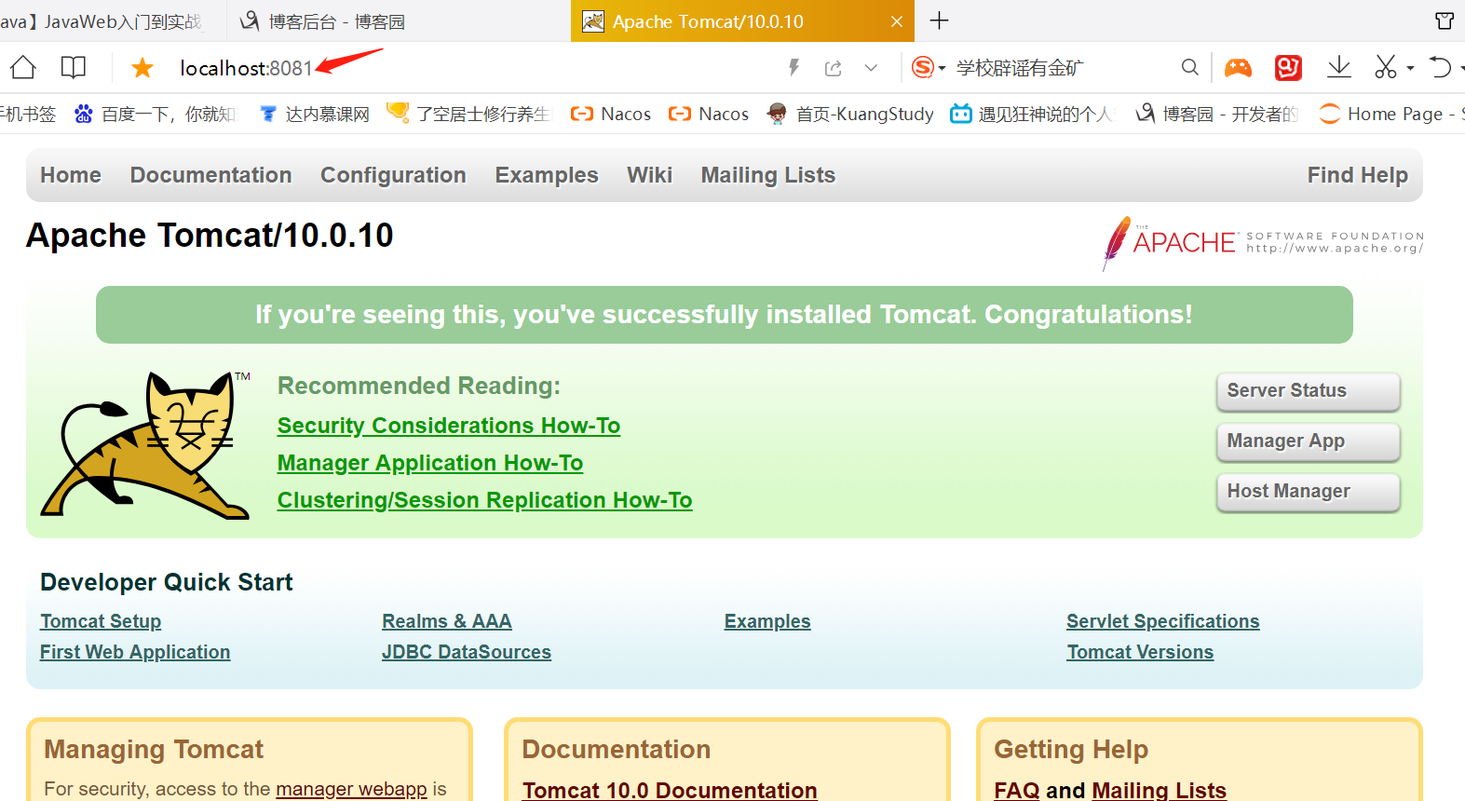Click the Server Status button
This screenshot has height=801, width=1465.
tap(1308, 391)
